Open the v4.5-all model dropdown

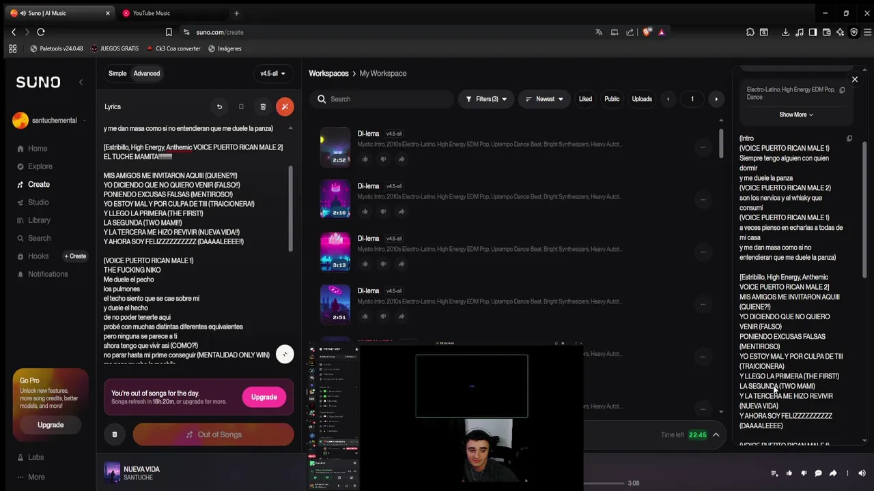tap(272, 74)
